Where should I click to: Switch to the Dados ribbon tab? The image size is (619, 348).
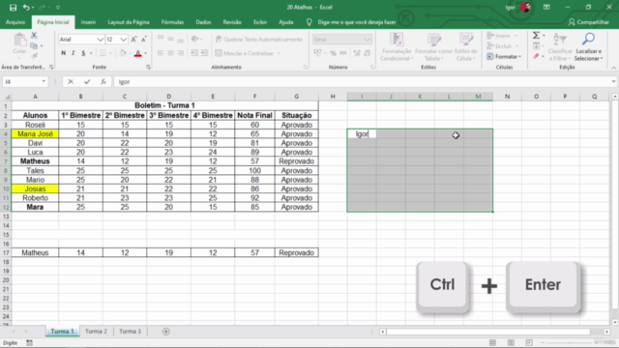coord(203,22)
